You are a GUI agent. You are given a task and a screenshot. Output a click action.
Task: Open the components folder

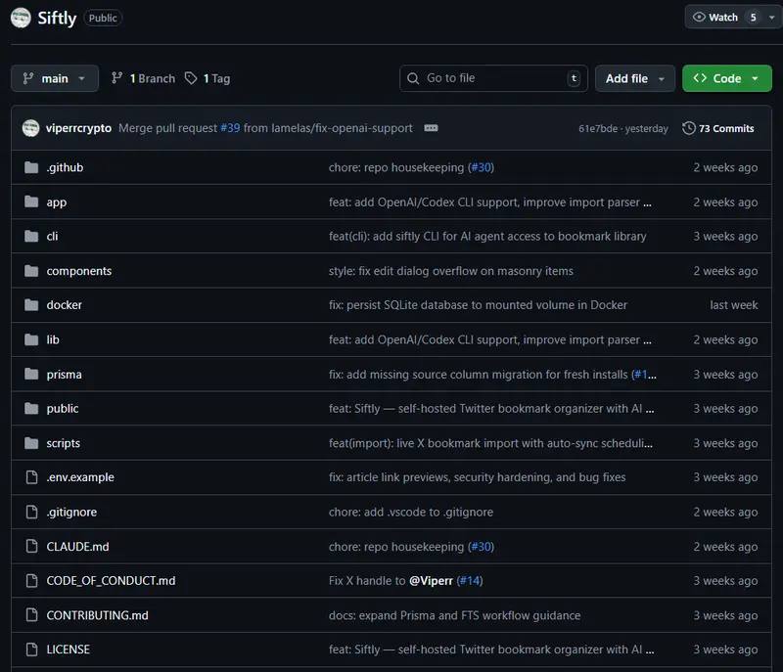point(79,271)
